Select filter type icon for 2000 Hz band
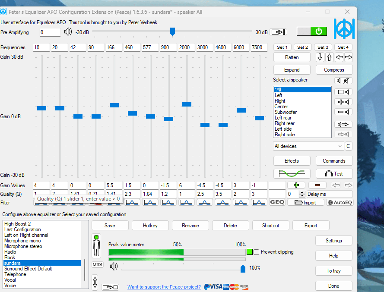Image resolution: width=384 pixels, height=292 pixels. pyautogui.click(x=186, y=202)
